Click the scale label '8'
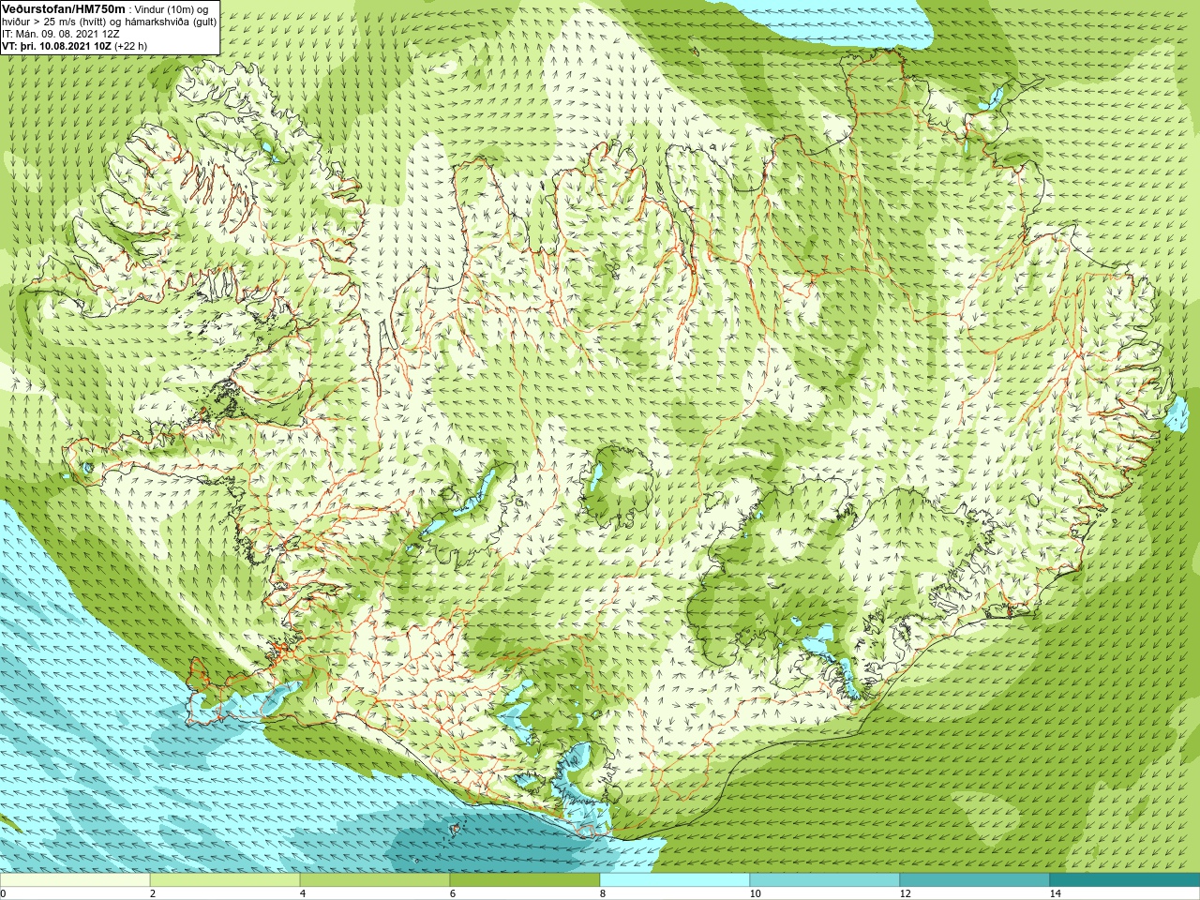 (602, 893)
